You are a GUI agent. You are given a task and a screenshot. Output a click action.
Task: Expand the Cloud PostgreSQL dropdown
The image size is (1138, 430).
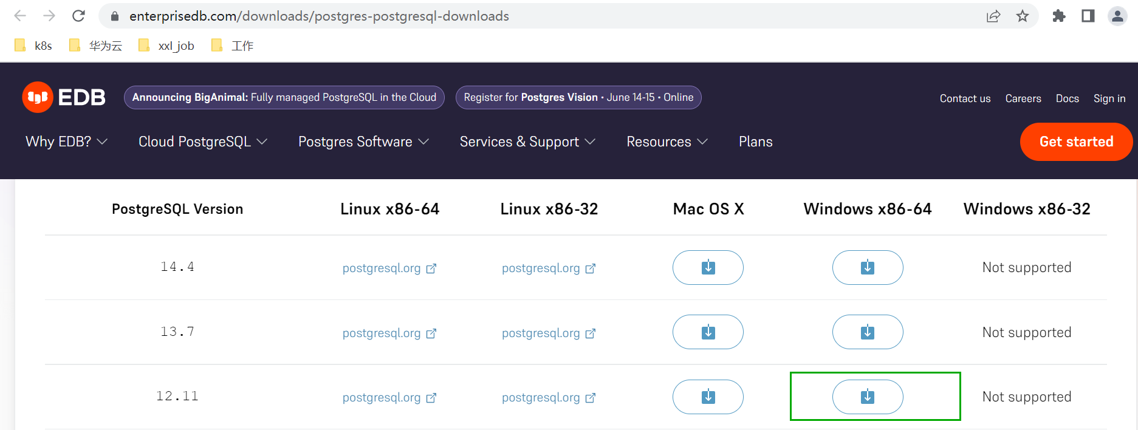point(202,142)
